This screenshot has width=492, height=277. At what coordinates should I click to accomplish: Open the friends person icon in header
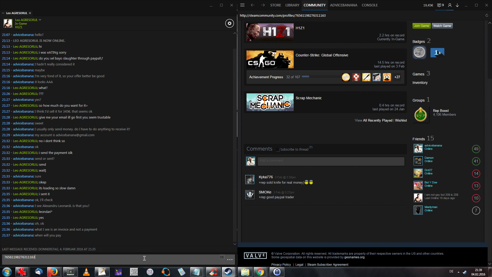pyautogui.click(x=450, y=5)
